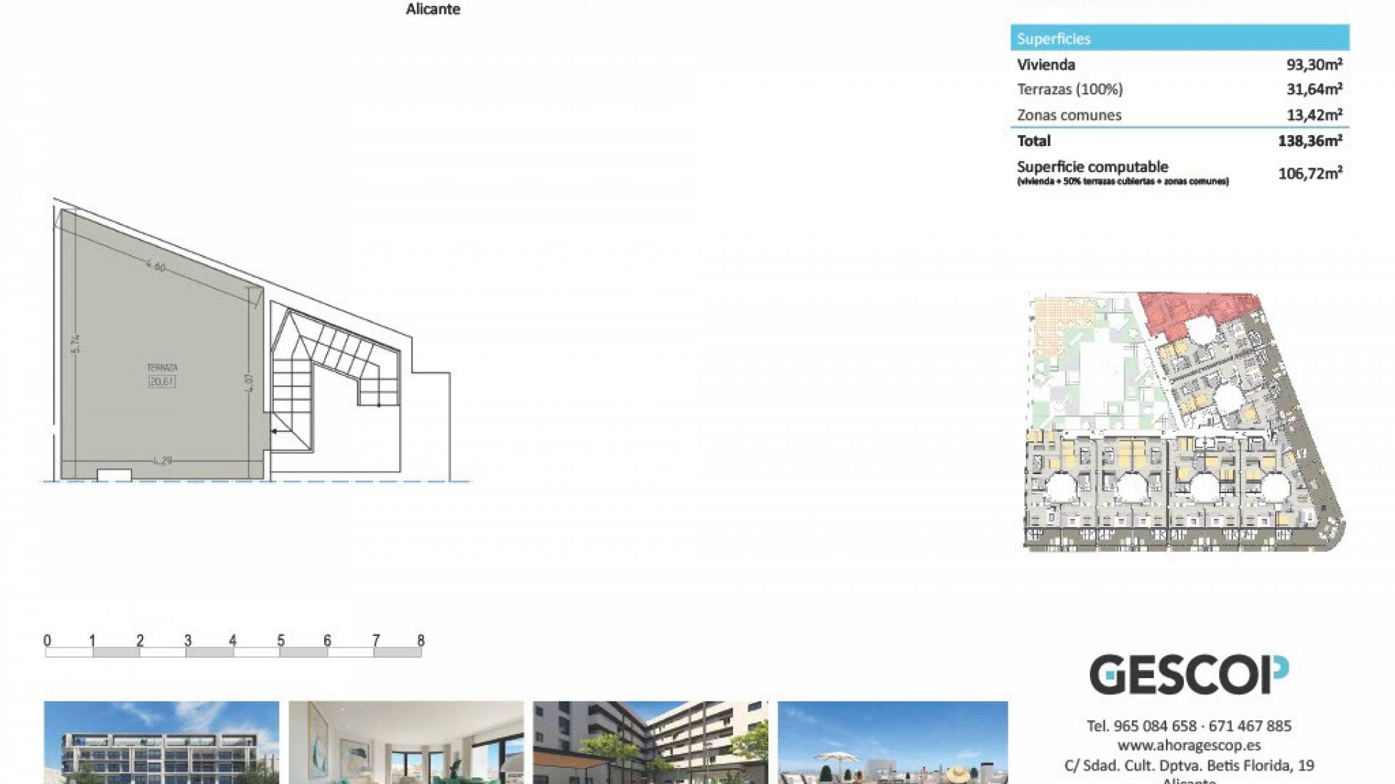Click the Superficie computable value
The width and height of the screenshot is (1395, 784).
pos(1310,173)
